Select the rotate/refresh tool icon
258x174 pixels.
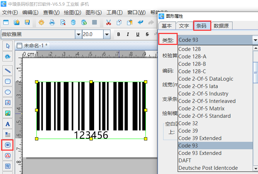(x=8, y=57)
